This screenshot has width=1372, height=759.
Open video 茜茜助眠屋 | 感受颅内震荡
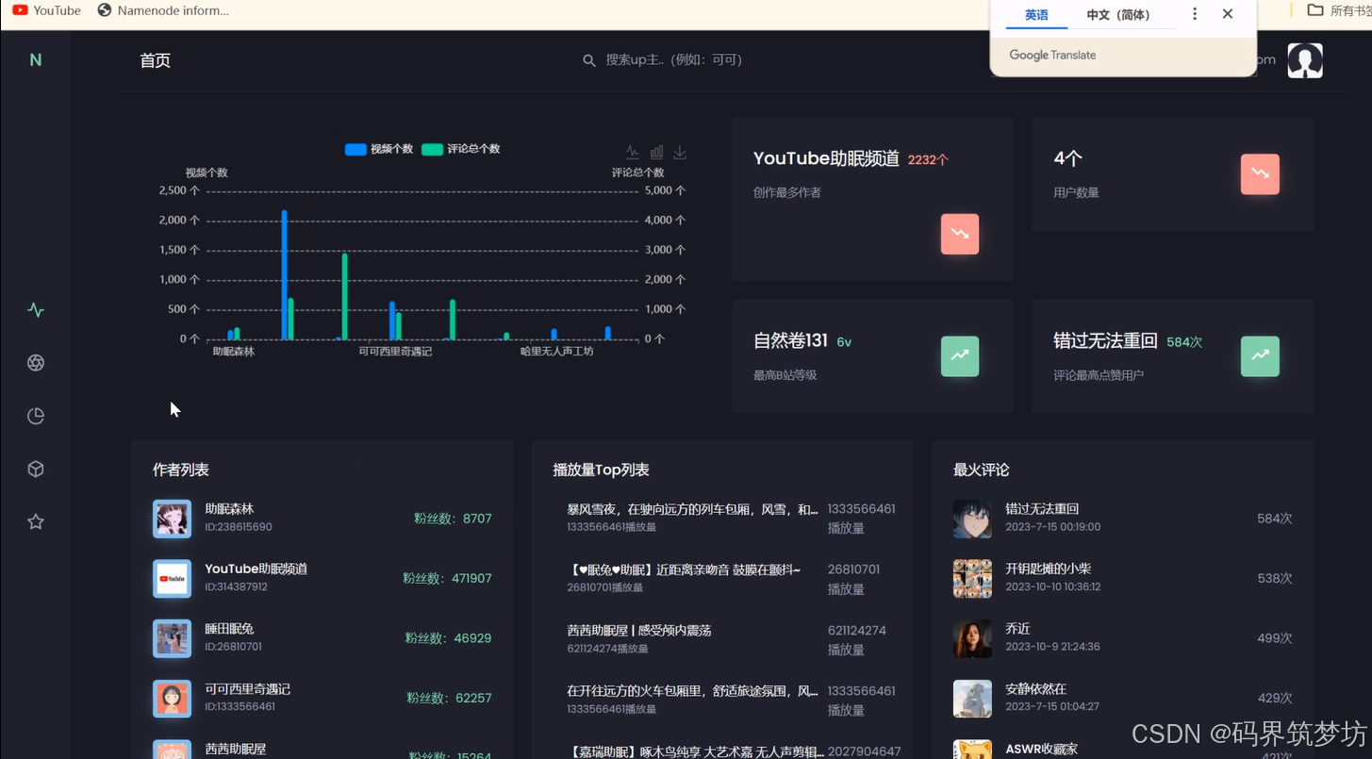point(638,630)
